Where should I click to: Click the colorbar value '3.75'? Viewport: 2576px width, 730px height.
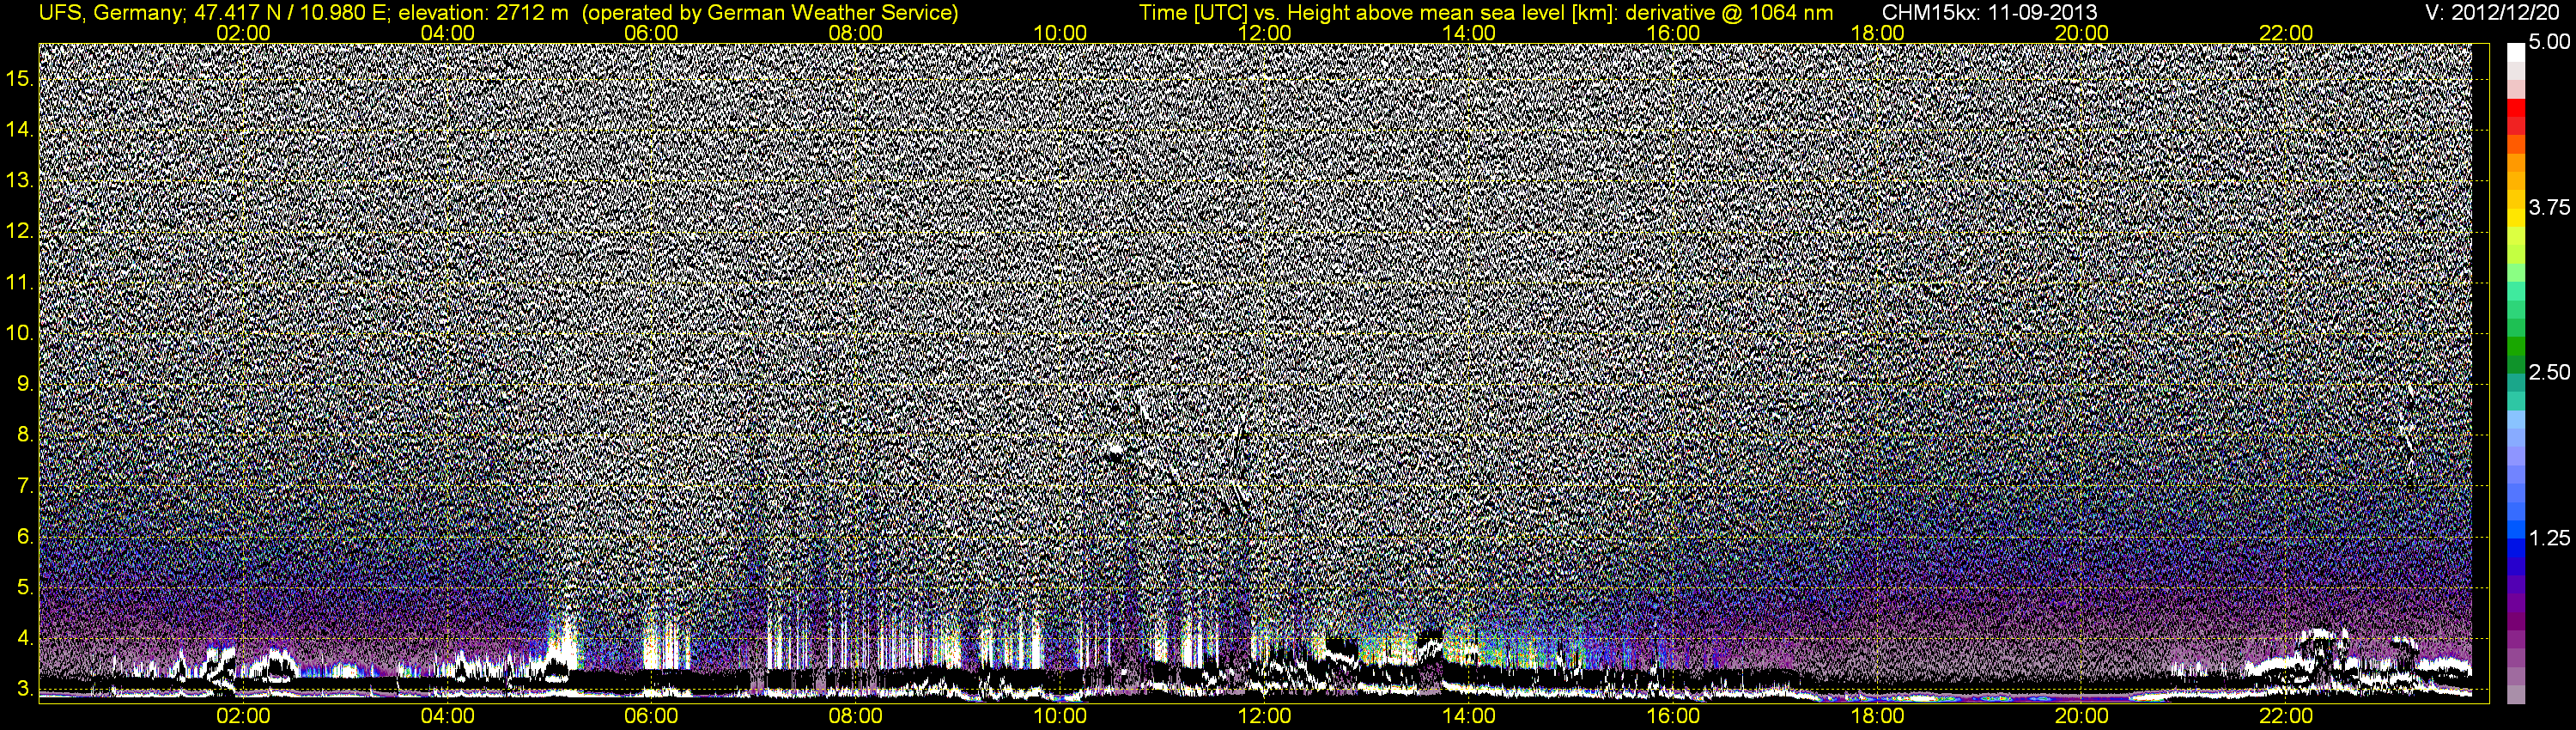pos(2549,207)
